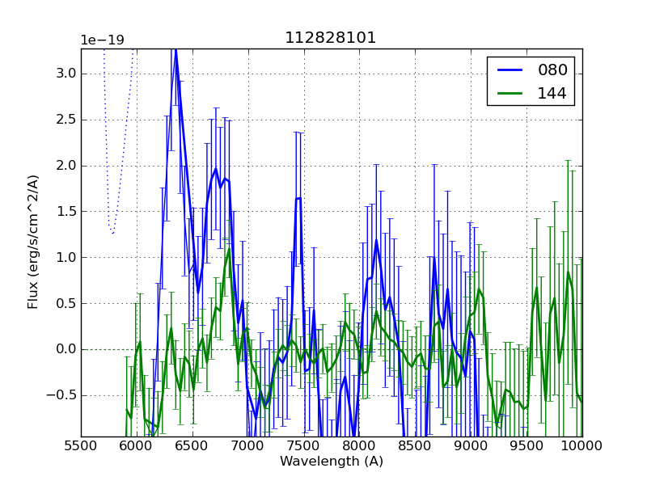Select the 080 legend label
The width and height of the screenshot is (647, 485).
click(552, 70)
